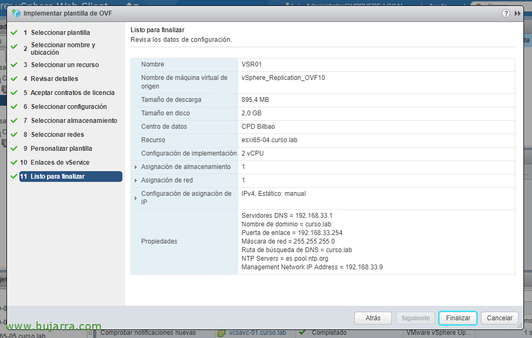Click VMware vSphere Up... entry in background
Image resolution: width=532 pixels, height=338 pixels.
coord(439,333)
